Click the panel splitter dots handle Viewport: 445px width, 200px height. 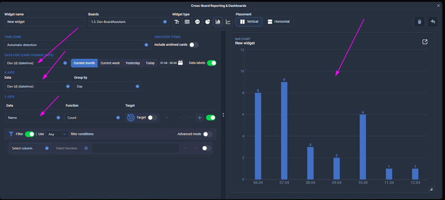tap(223, 115)
